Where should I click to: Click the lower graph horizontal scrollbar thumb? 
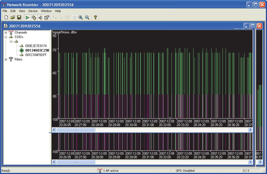(x=76, y=162)
